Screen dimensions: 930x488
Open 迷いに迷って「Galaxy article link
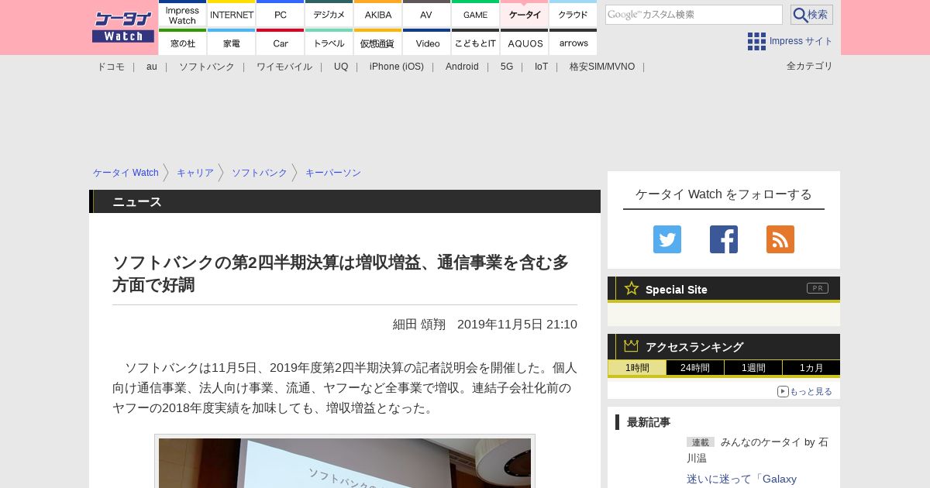click(x=742, y=479)
